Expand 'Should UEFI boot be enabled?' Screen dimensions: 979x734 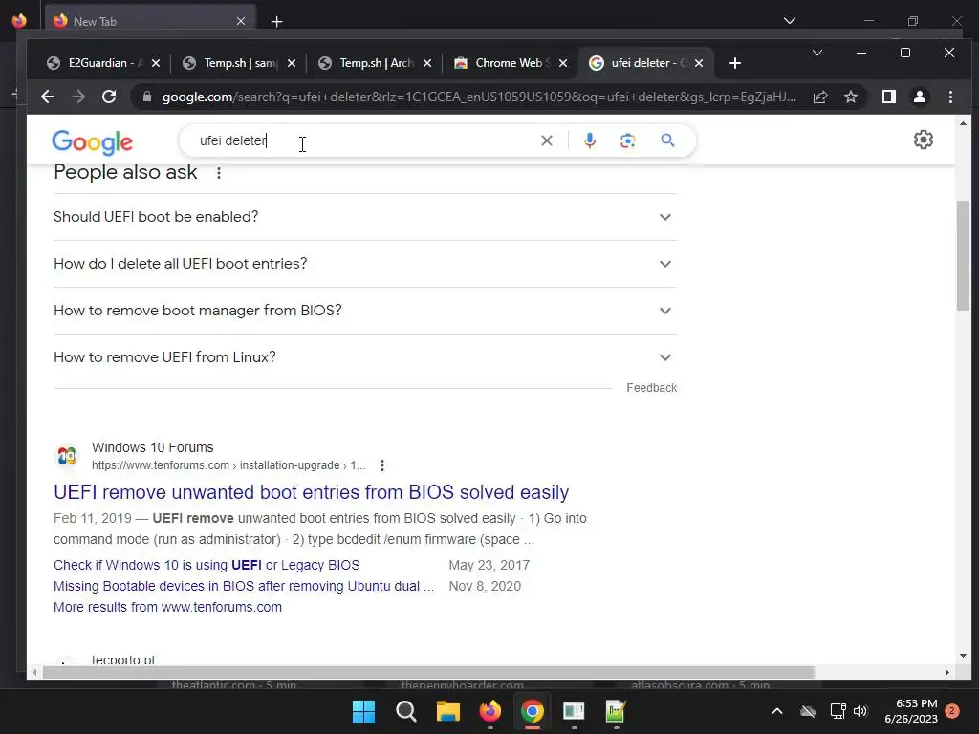pos(365,217)
